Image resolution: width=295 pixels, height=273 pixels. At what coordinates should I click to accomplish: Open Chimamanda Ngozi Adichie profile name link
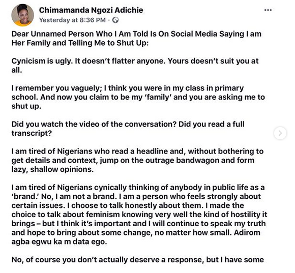pyautogui.click(x=91, y=10)
